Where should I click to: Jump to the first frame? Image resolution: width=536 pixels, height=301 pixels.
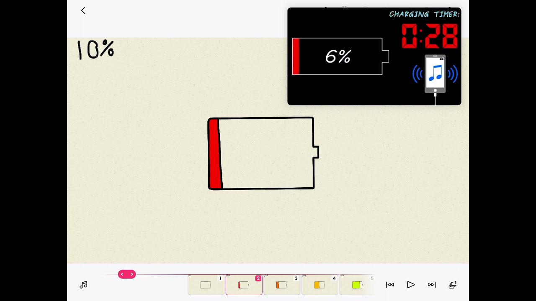coord(390,285)
